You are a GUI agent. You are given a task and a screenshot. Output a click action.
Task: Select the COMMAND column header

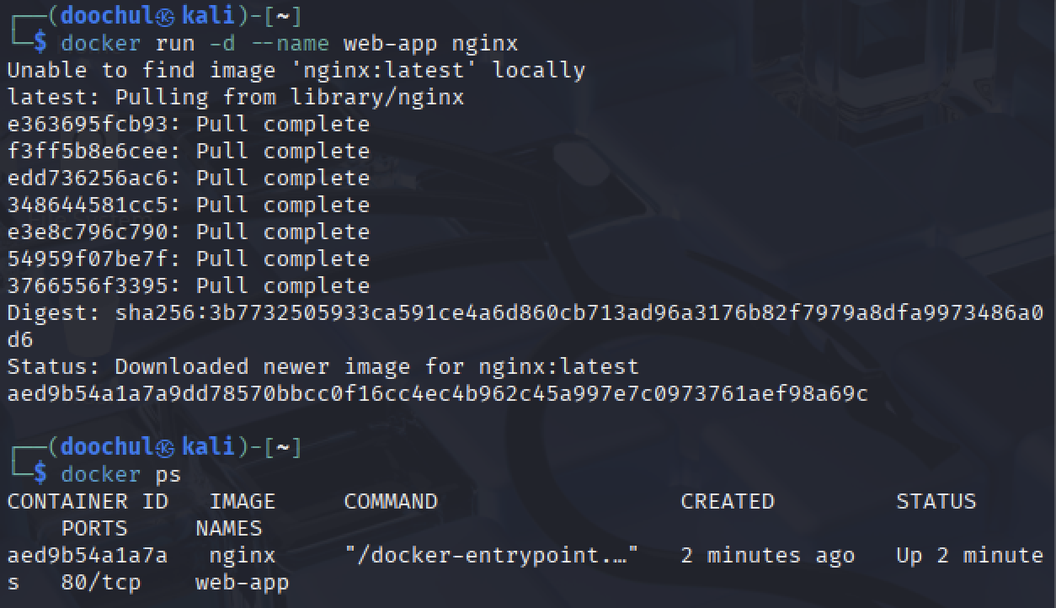[x=390, y=501]
